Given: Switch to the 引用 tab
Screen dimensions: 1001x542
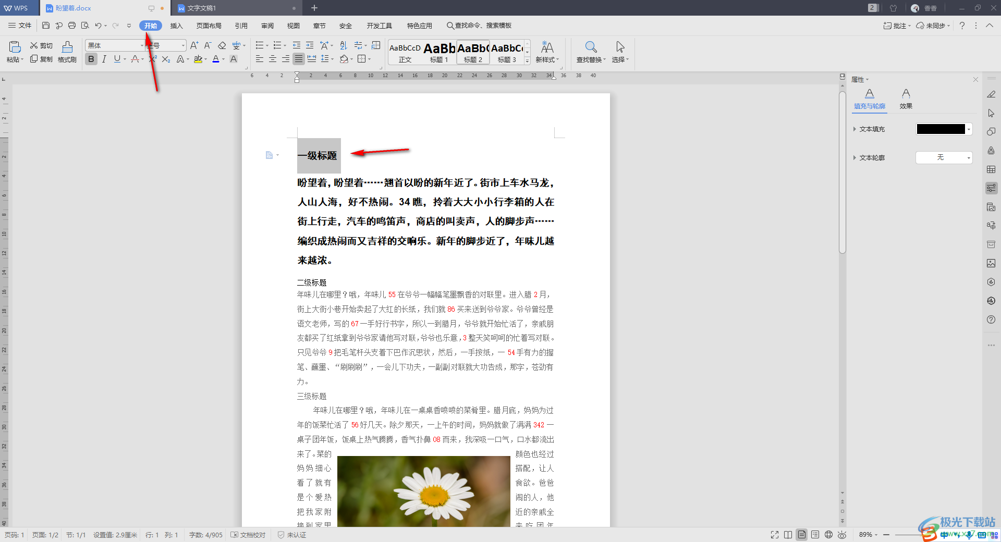Looking at the screenshot, I should pyautogui.click(x=241, y=26).
